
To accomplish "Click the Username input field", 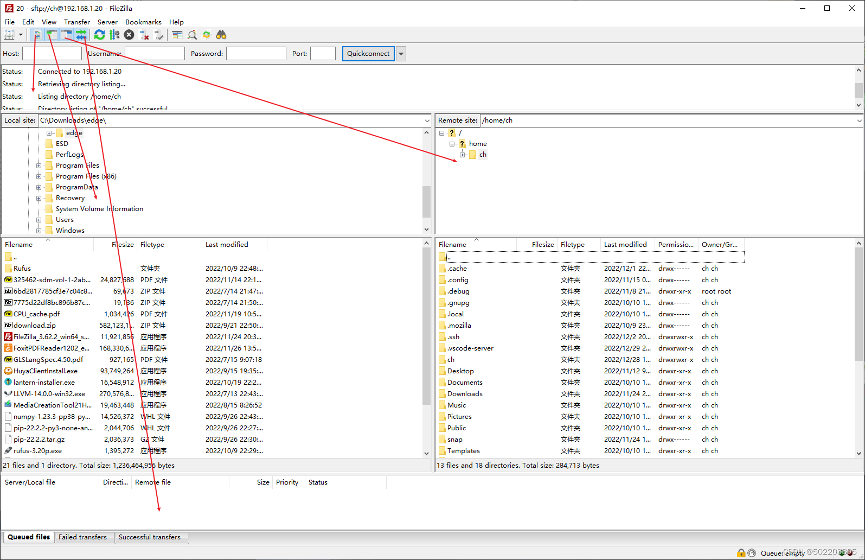I will 155,54.
